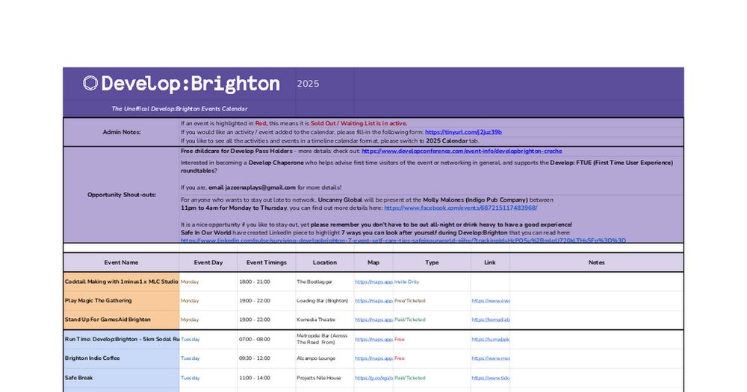747x392 pixels.
Task: Open the maps link for Stand Up GamesAid row
Action: [374, 320]
